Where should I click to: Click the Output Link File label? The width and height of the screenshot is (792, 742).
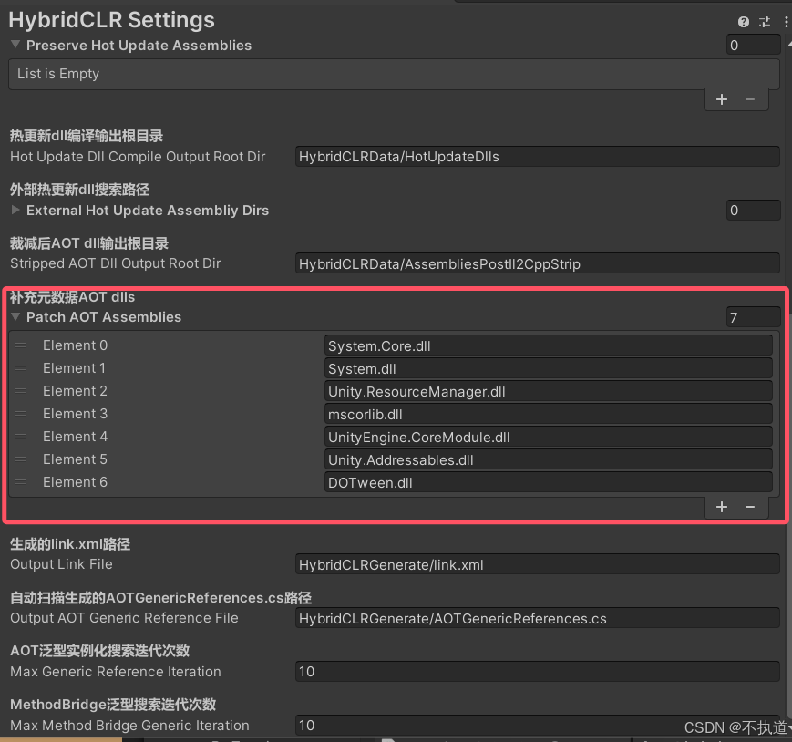click(x=61, y=564)
